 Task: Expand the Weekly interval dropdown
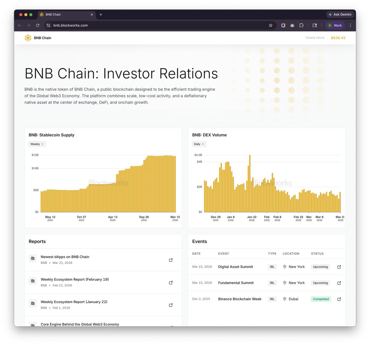tap(37, 144)
